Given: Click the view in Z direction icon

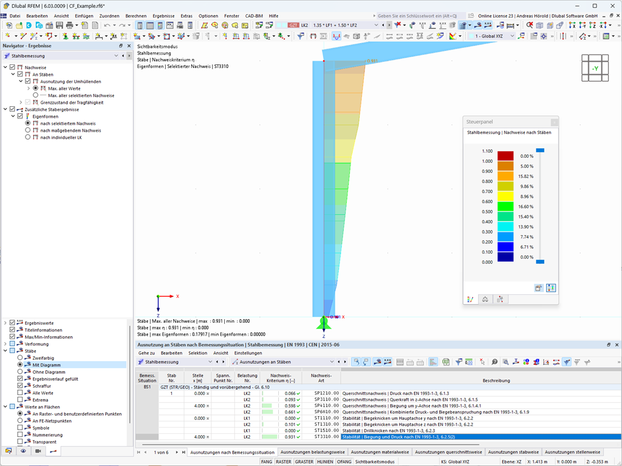Looking at the screenshot, I should tap(592, 25).
